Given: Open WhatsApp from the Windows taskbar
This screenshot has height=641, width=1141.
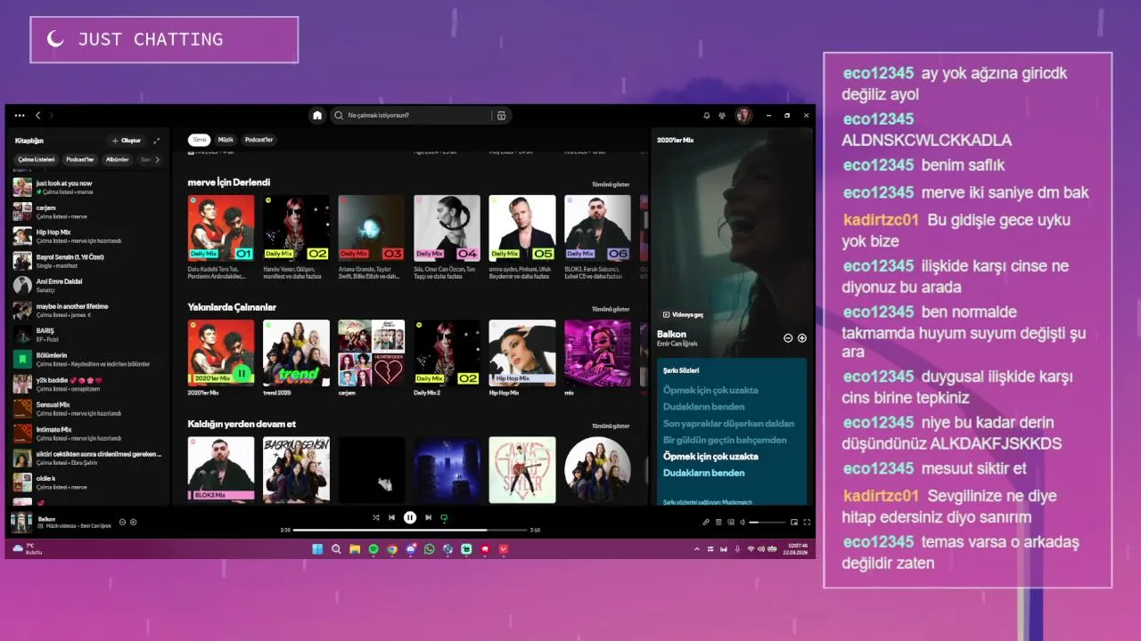Looking at the screenshot, I should (x=429, y=549).
